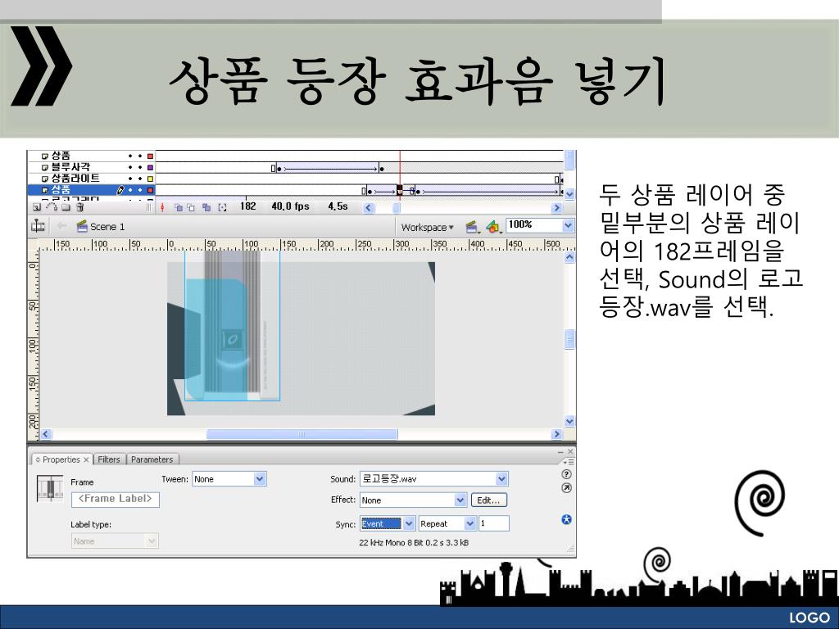Click the Center Frame icon
Screen dimensions: 839x629
click(x=163, y=207)
